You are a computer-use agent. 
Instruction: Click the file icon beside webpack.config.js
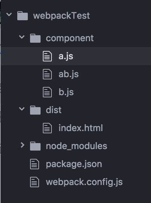(x=35, y=182)
